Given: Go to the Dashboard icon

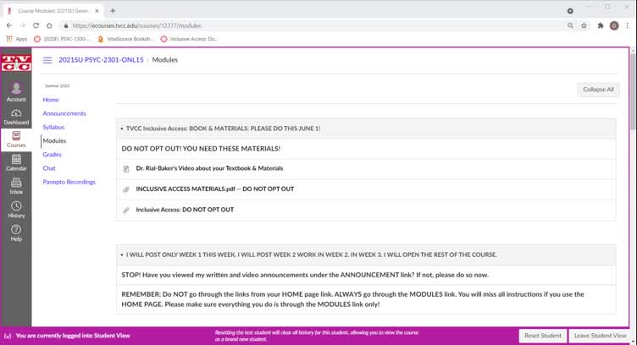Looking at the screenshot, I should [x=16, y=112].
